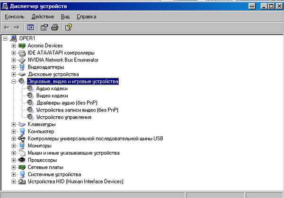The height and width of the screenshot is (198, 284).
Task: Maximize the Диспетчер устройств window
Action: 271,7
